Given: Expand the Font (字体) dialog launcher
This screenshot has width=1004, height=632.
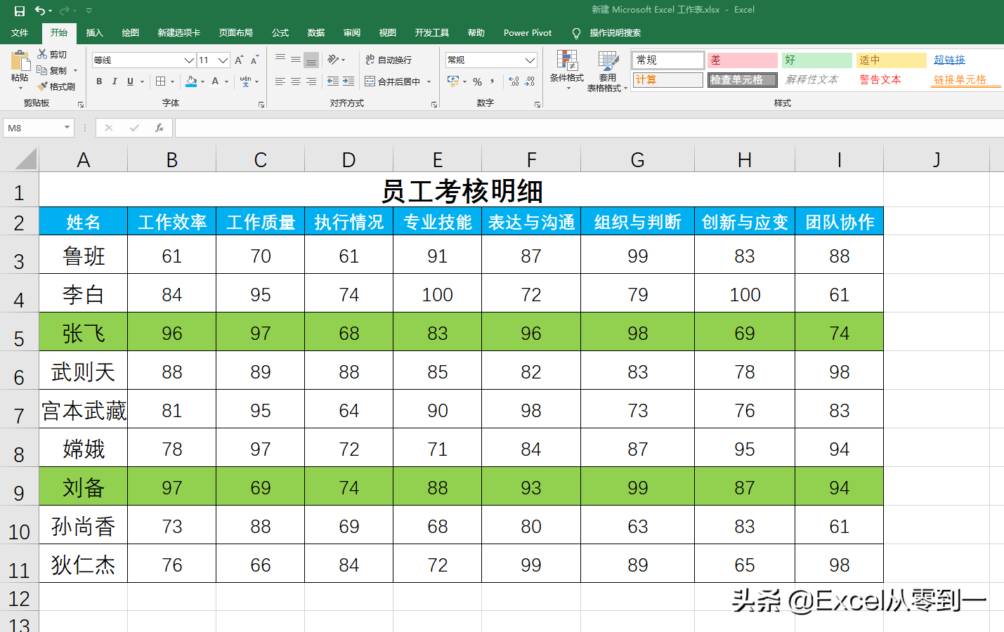Looking at the screenshot, I should click(261, 104).
